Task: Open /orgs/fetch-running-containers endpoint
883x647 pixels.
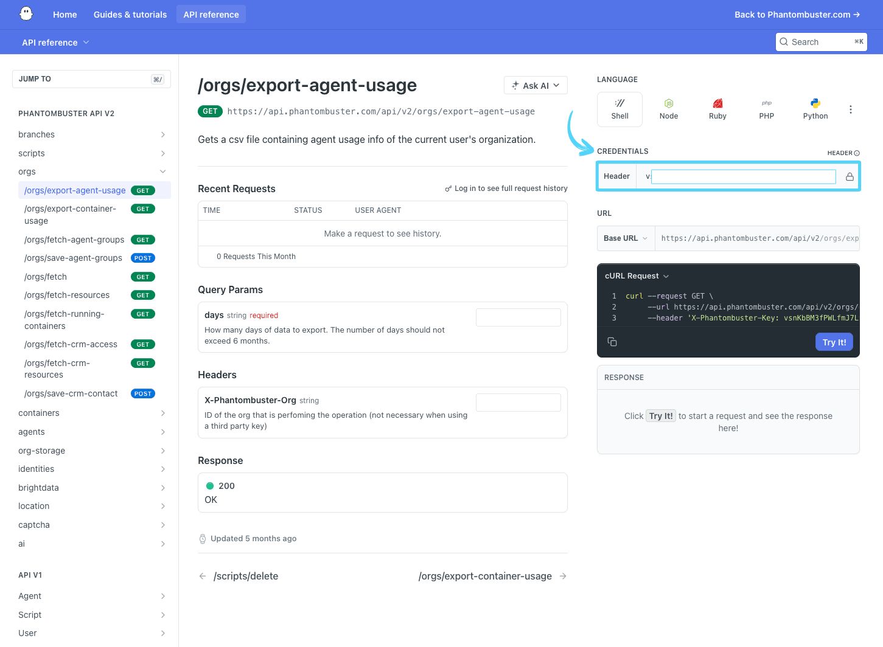Action: [x=94, y=320]
